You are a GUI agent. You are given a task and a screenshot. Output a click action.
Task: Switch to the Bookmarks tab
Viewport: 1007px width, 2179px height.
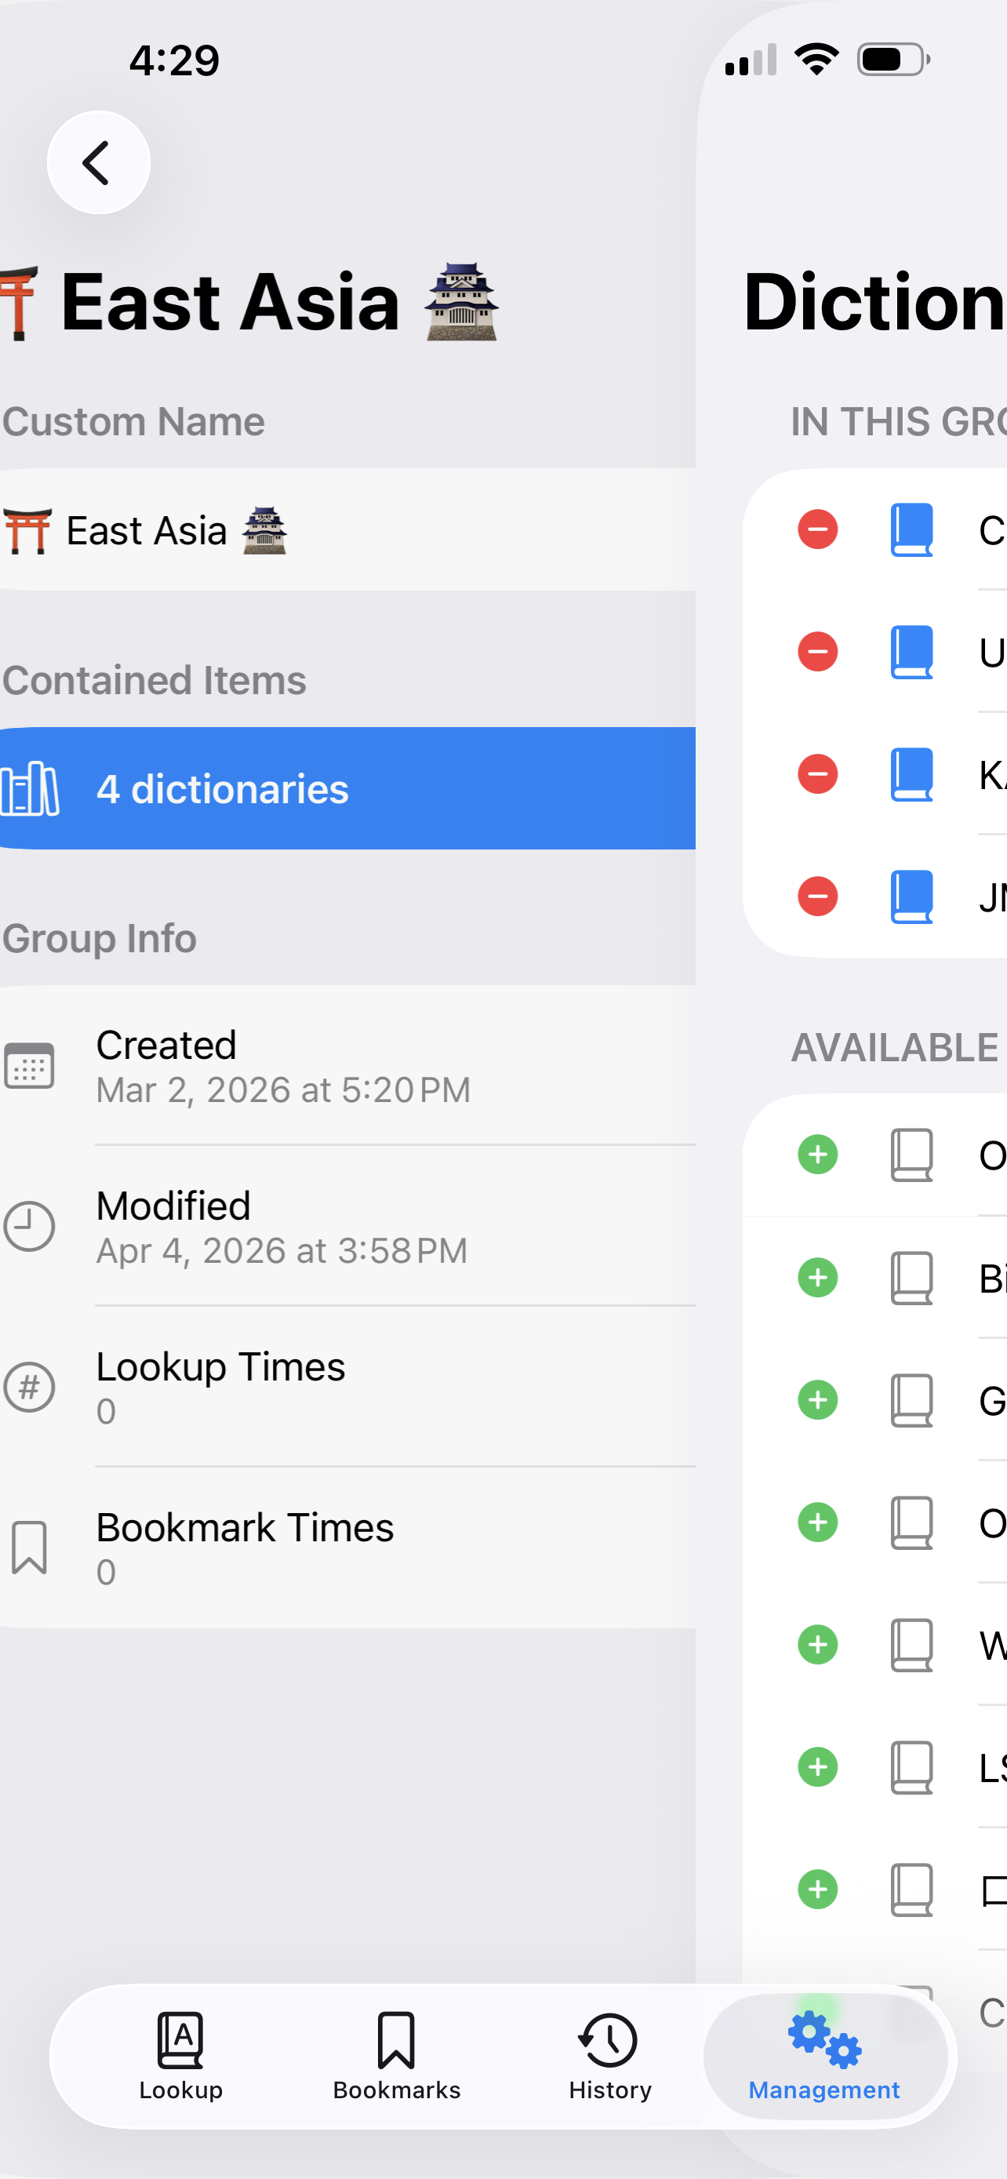(x=396, y=2053)
